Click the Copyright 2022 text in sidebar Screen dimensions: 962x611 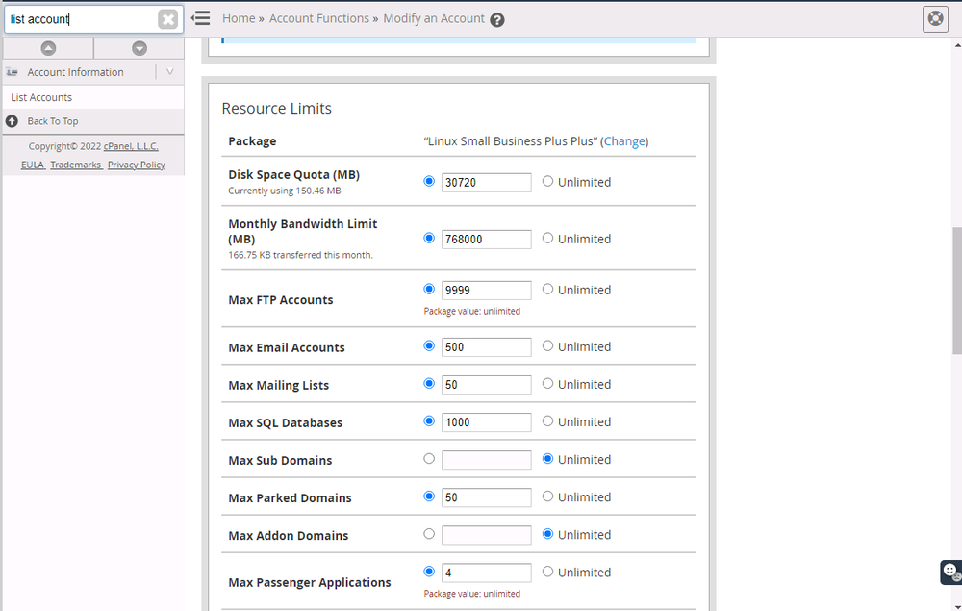[x=65, y=146]
